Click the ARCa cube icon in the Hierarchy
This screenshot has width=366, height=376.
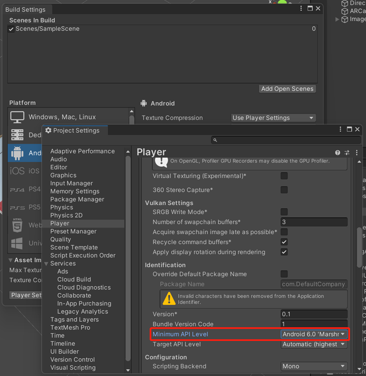pos(345,11)
